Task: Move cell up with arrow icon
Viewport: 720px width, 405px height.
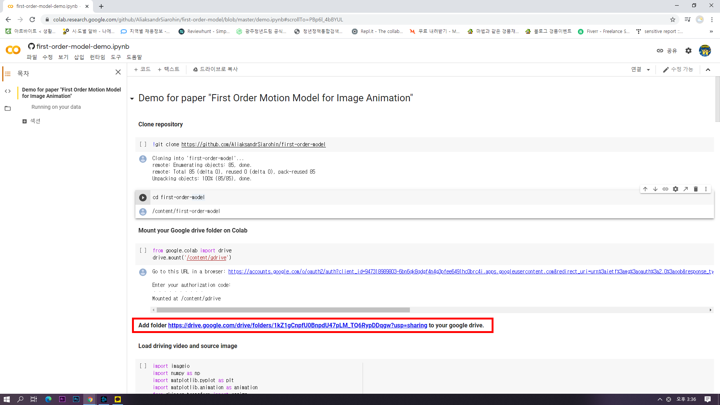Action: point(645,189)
